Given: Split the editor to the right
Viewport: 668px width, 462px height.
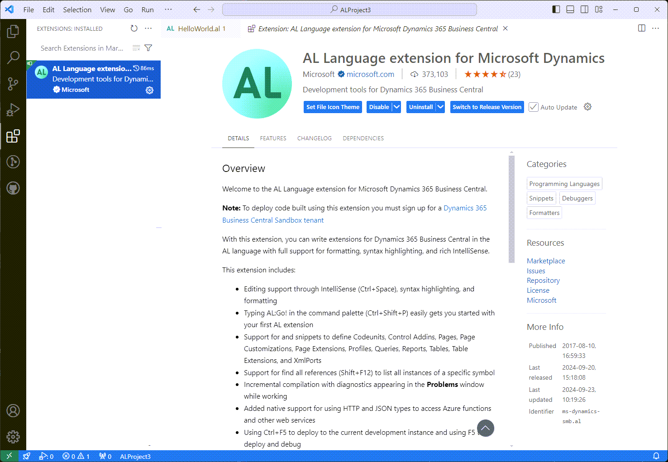Looking at the screenshot, I should pos(642,28).
